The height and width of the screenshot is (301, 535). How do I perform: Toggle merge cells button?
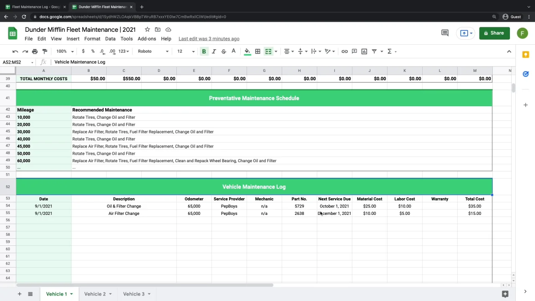pyautogui.click(x=268, y=51)
